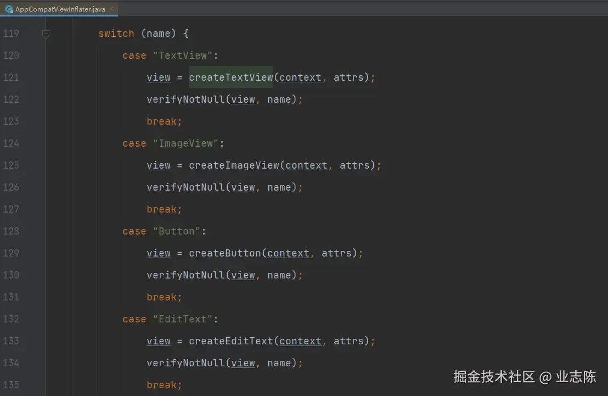608x396 pixels.
Task: Collapse the switch block fold marker
Action: click(46, 34)
